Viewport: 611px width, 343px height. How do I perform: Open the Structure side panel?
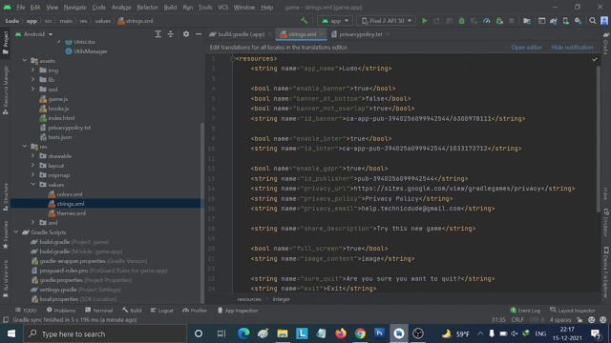pos(5,197)
